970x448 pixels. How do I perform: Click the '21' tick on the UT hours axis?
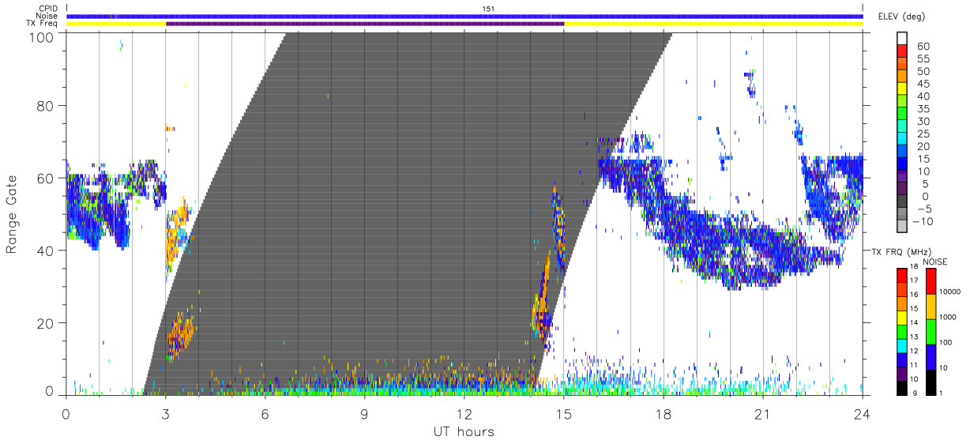tap(762, 413)
